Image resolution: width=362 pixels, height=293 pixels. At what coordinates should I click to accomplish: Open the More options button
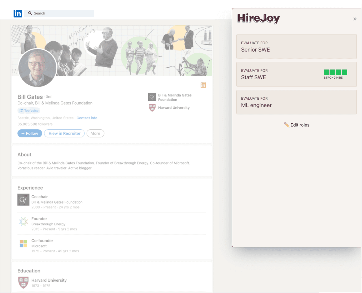[x=95, y=134]
